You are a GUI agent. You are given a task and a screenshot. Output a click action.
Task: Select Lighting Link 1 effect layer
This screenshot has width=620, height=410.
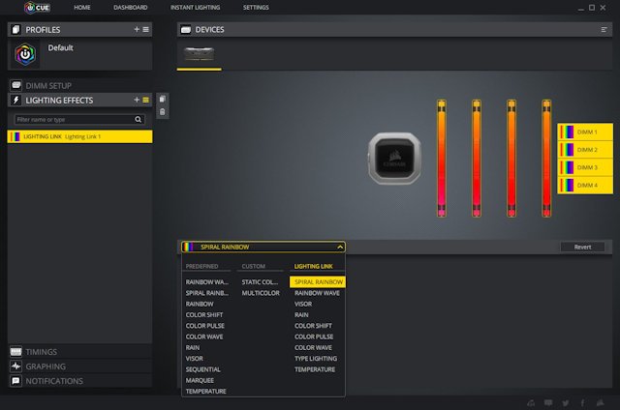point(79,136)
